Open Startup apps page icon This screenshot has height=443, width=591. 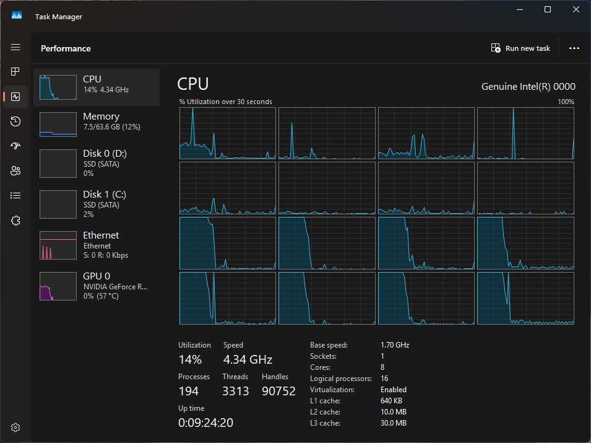click(x=15, y=146)
